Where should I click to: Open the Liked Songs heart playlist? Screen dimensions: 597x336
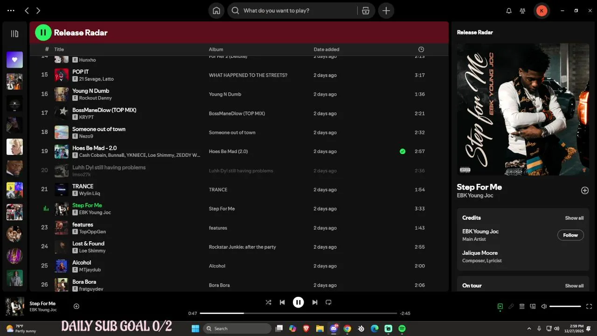[14, 60]
